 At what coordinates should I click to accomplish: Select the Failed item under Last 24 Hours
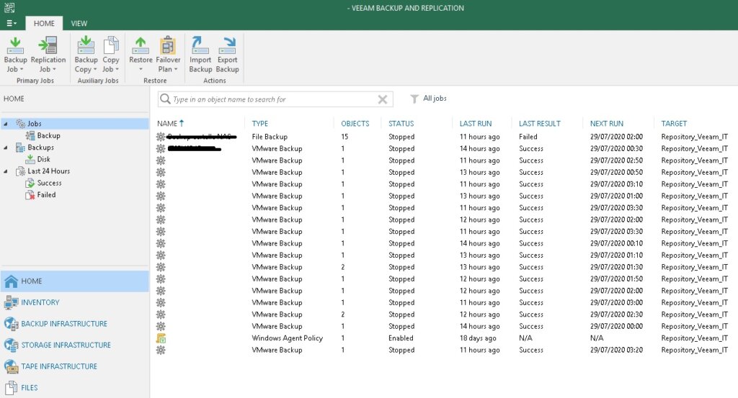click(x=46, y=195)
